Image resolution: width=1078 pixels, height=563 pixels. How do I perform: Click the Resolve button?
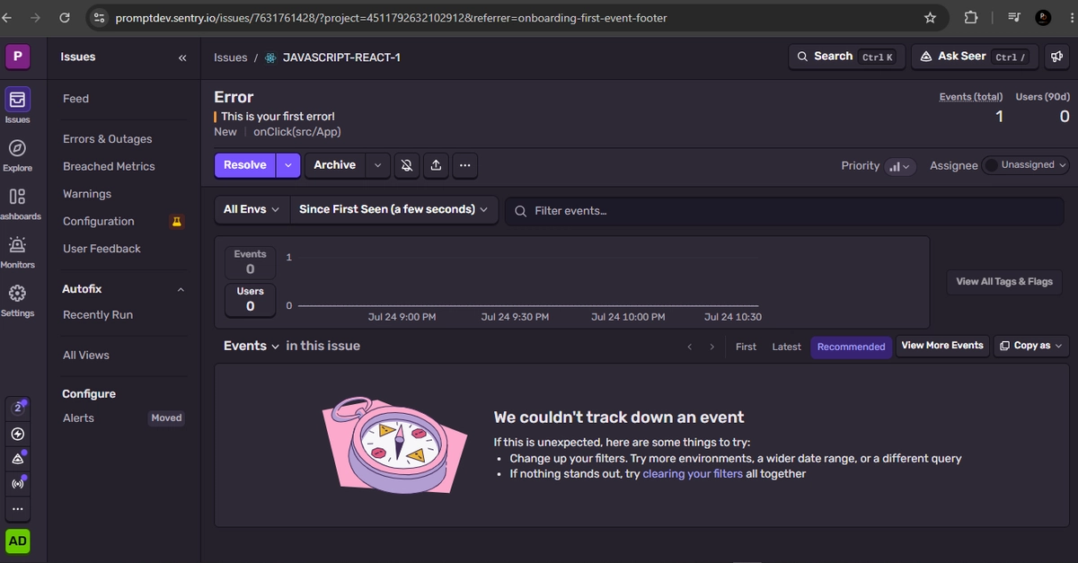point(245,165)
